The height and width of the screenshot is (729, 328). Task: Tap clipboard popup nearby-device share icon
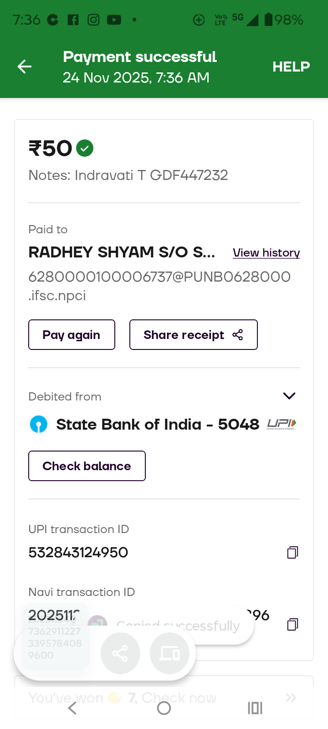point(169,654)
